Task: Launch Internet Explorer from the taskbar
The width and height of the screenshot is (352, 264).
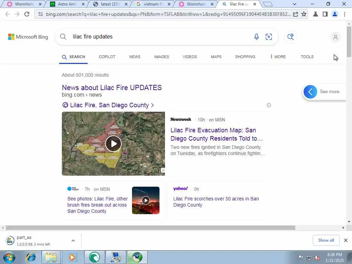Action: tap(31, 257)
